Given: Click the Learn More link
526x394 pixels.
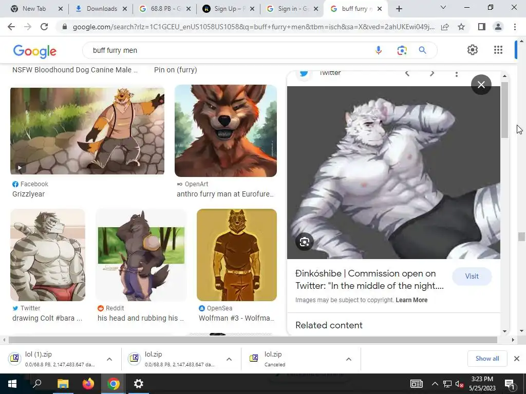Looking at the screenshot, I should click(411, 300).
